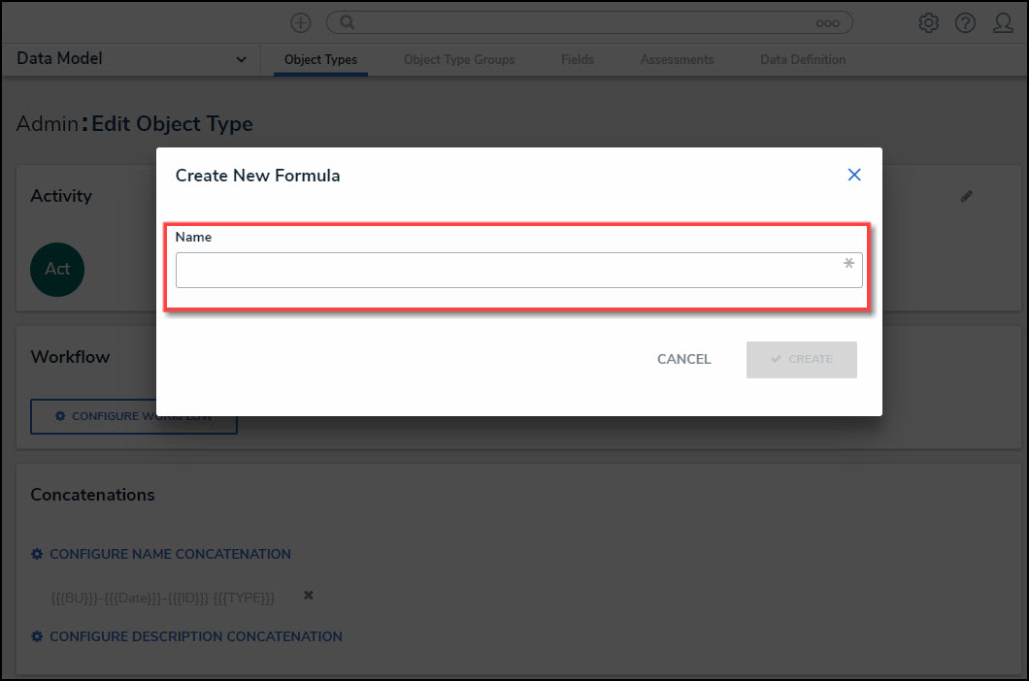Remove the name concatenation with the x
1029x681 pixels.
(309, 595)
